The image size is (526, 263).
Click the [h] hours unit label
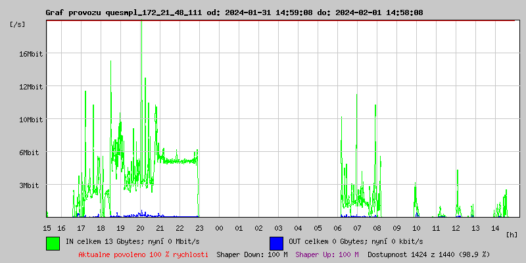[x=512, y=234]
